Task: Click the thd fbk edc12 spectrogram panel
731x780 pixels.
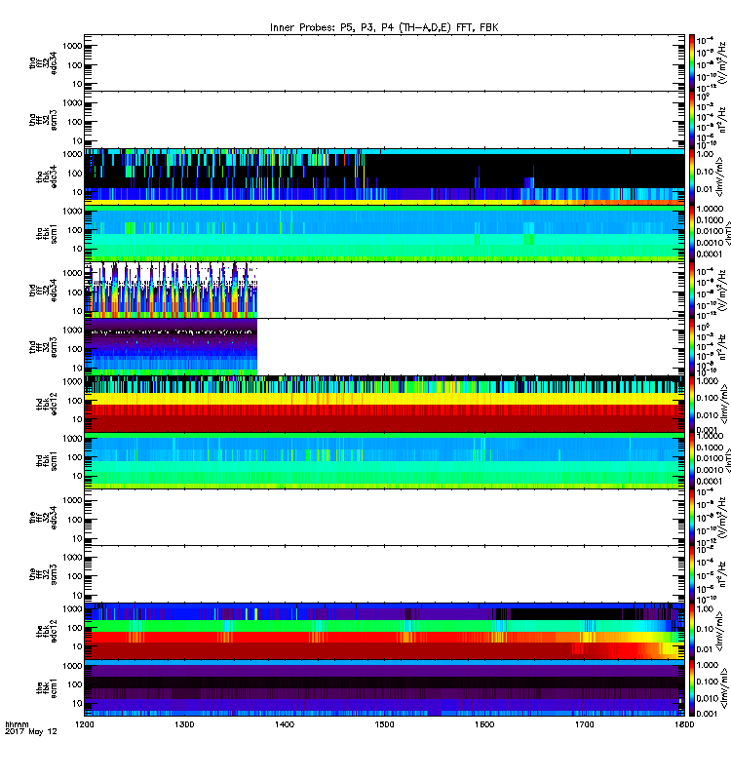Action: point(384,404)
